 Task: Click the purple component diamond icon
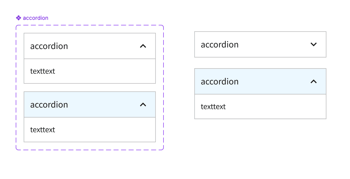coord(18,18)
